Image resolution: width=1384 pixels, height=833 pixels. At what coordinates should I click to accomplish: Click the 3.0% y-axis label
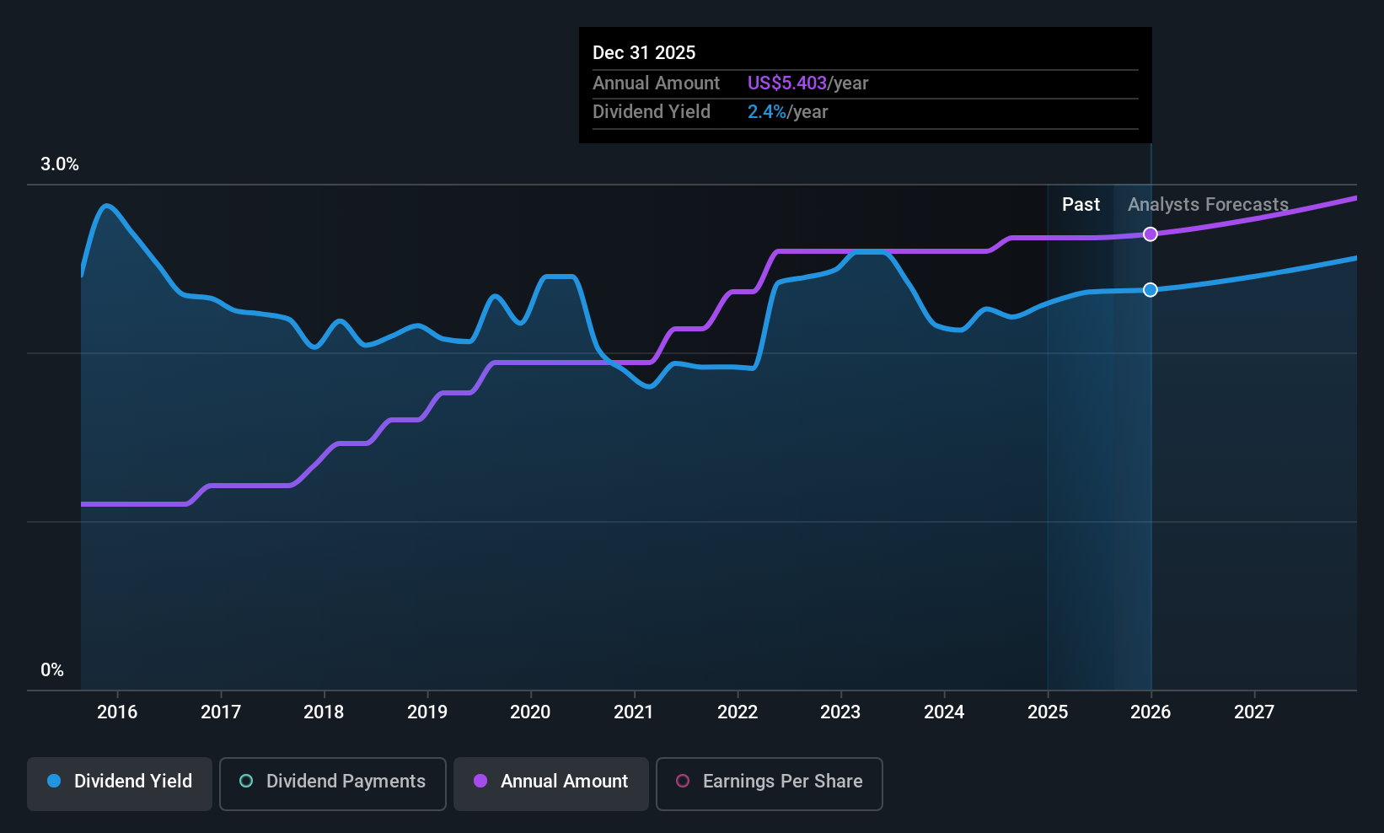click(60, 164)
